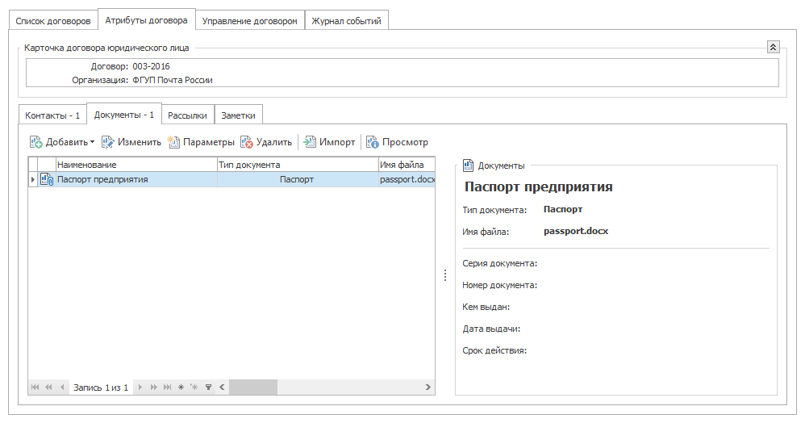Sort by the Наименование column header
This screenshot has height=423, width=805.
pos(136,165)
